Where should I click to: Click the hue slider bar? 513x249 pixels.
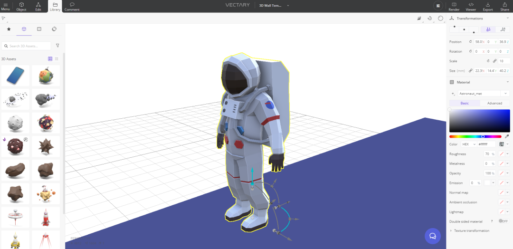[x=475, y=136]
